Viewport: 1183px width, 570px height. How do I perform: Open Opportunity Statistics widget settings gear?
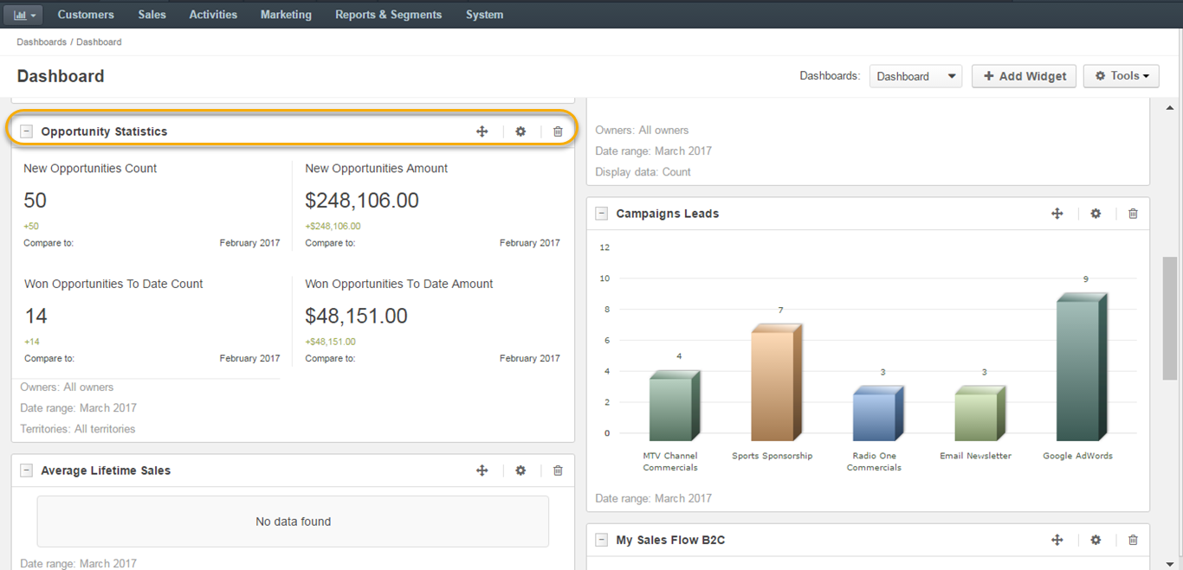[x=520, y=131]
